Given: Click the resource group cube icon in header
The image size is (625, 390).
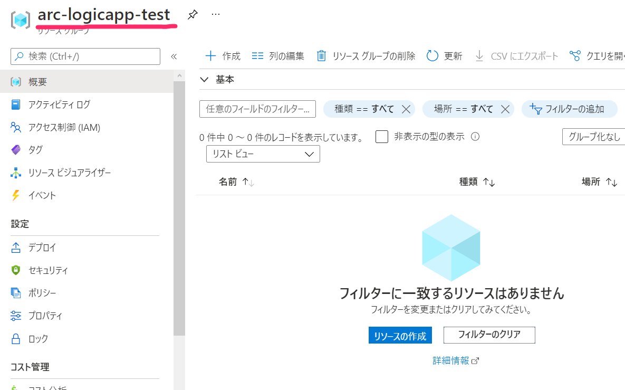Looking at the screenshot, I should point(21,19).
